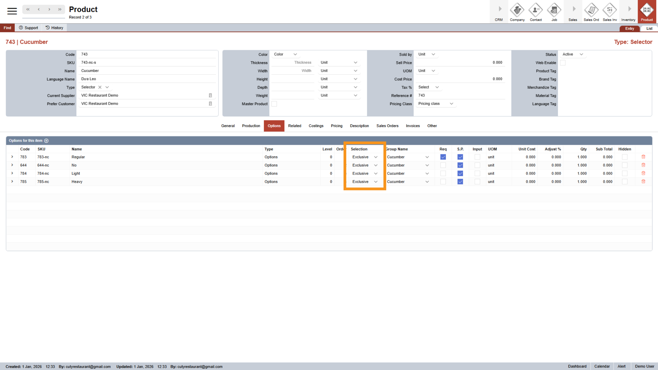Switch to the Pricing tab
658x370 pixels.
point(336,126)
